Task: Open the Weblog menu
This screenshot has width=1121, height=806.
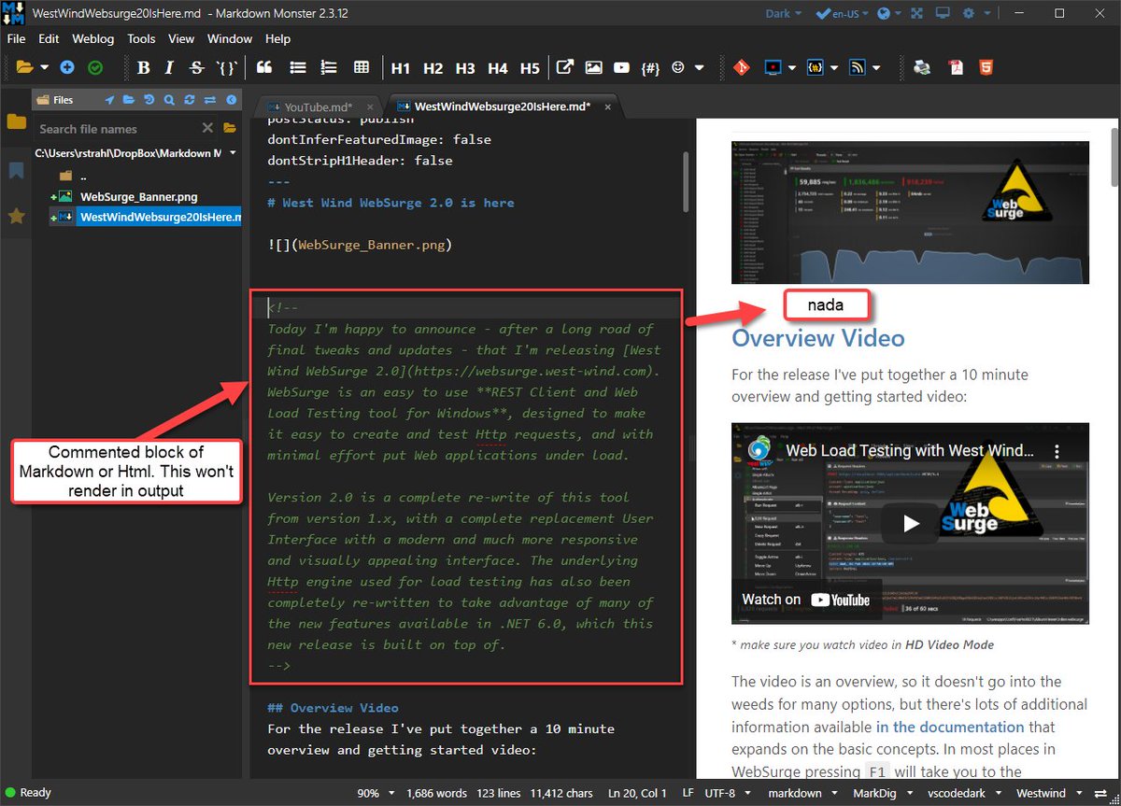Action: tap(93, 39)
